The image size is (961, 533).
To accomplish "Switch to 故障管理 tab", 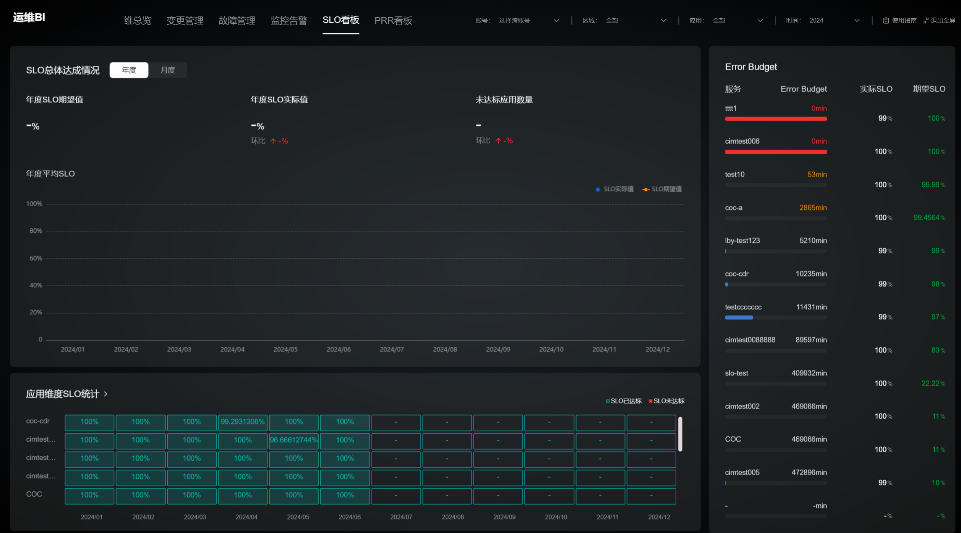I will point(237,21).
